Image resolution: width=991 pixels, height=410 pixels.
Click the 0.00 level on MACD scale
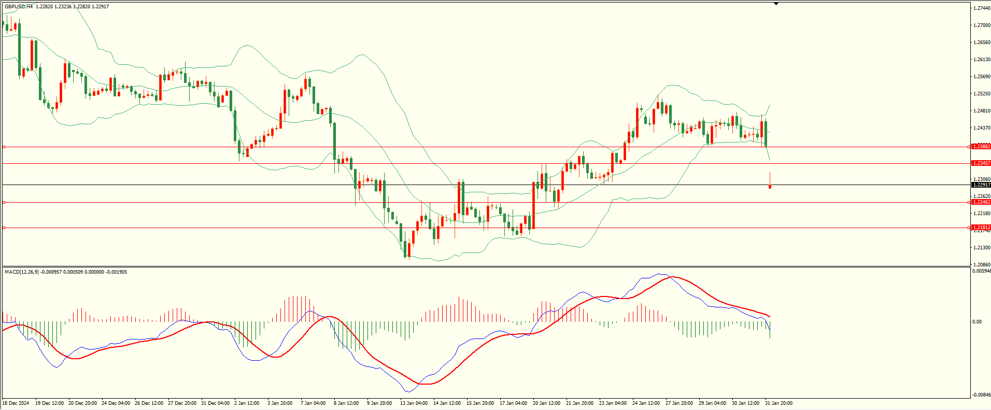click(977, 322)
